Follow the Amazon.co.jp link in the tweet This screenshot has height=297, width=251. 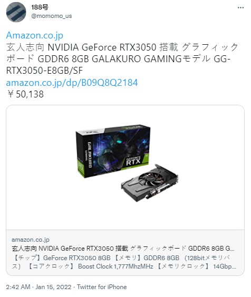coord(35,35)
